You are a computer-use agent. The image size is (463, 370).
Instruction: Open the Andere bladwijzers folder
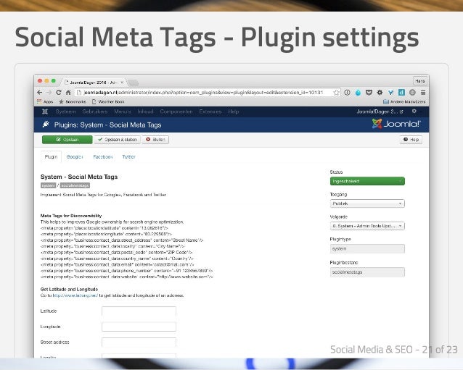(404, 101)
